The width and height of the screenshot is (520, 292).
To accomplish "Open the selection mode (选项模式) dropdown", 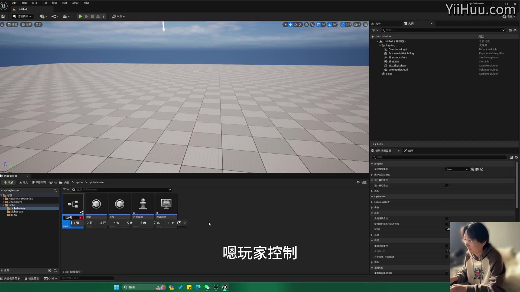I will pyautogui.click(x=22, y=16).
